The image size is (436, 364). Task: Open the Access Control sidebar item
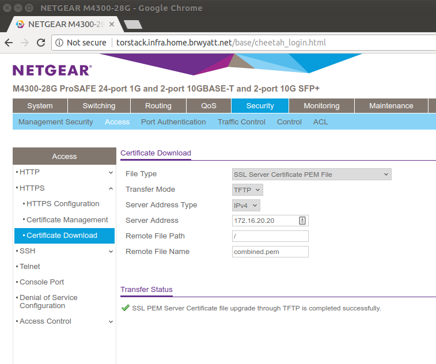46,321
